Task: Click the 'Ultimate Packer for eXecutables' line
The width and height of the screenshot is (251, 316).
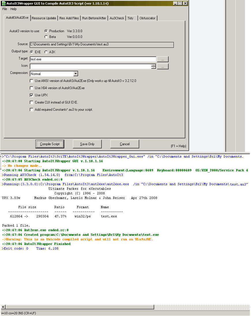Action: 80,189
